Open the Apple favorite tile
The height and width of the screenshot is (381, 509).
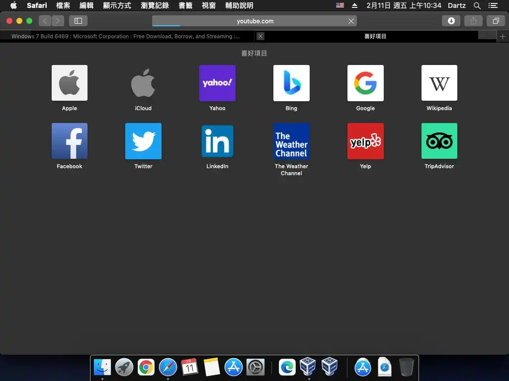[x=70, y=83]
